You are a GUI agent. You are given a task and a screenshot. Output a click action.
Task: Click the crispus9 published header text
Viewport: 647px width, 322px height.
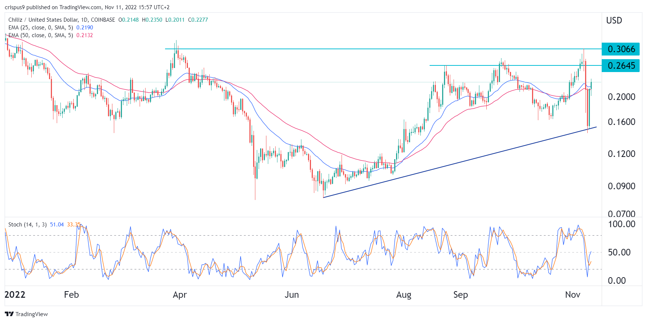[87, 7]
